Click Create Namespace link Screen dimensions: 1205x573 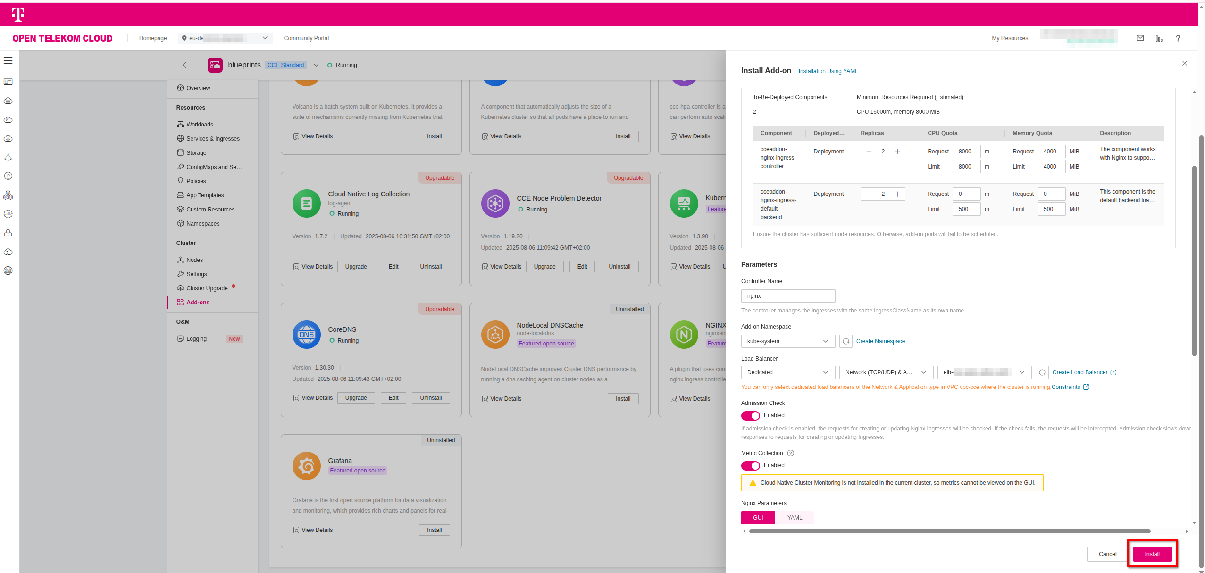click(x=880, y=341)
